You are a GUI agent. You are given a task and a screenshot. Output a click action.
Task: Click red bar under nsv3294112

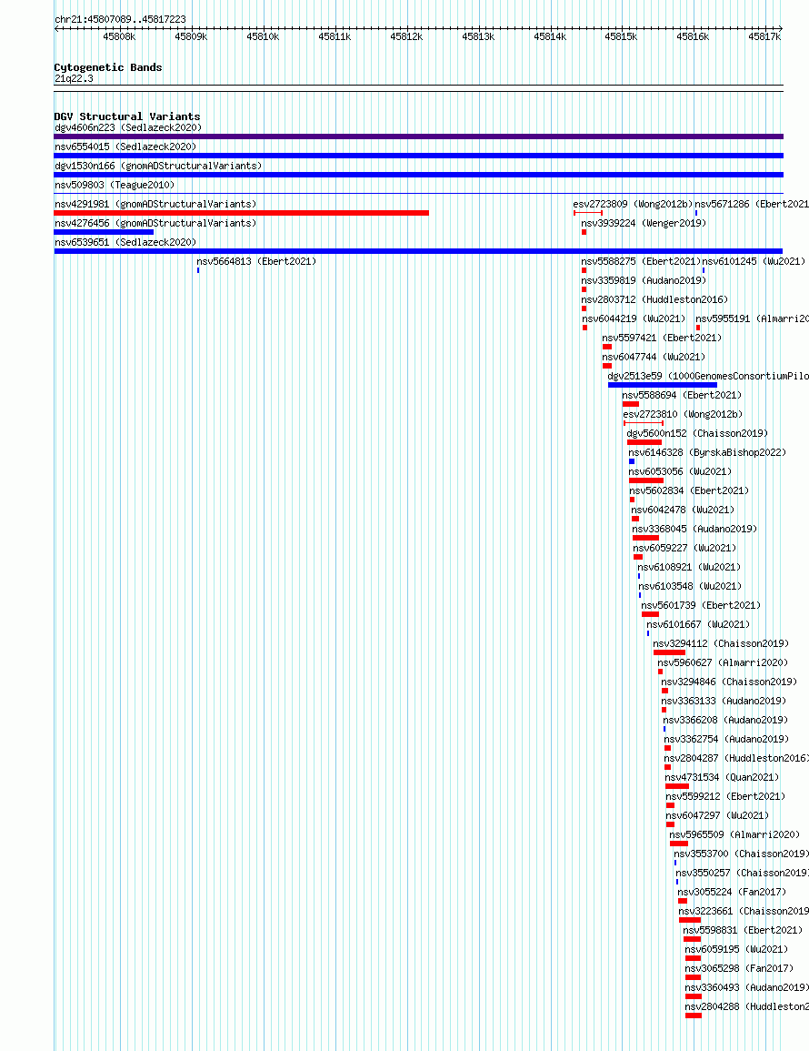[x=670, y=652]
